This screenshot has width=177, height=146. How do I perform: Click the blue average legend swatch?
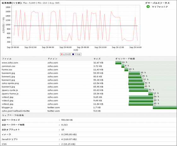coord(73,54)
